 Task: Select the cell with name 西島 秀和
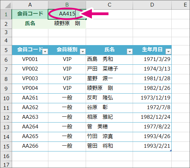coord(110,60)
